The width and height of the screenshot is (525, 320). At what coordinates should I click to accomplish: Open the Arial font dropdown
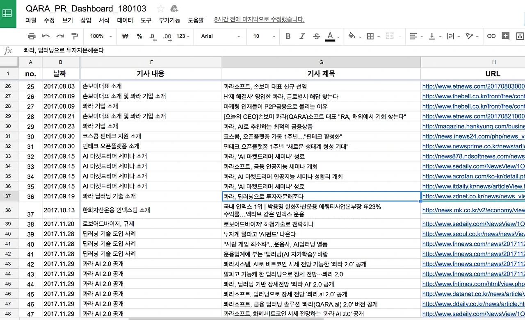click(221, 36)
